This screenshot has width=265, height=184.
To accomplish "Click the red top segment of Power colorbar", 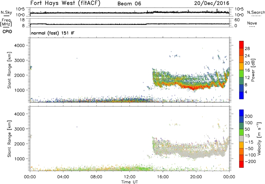I will pos(241,45).
